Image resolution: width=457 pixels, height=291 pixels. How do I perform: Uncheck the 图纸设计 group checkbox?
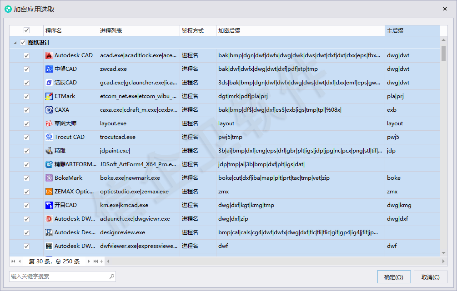click(x=23, y=43)
